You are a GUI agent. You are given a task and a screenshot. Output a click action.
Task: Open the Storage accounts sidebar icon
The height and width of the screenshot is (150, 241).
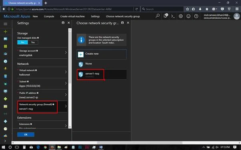point(5,107)
